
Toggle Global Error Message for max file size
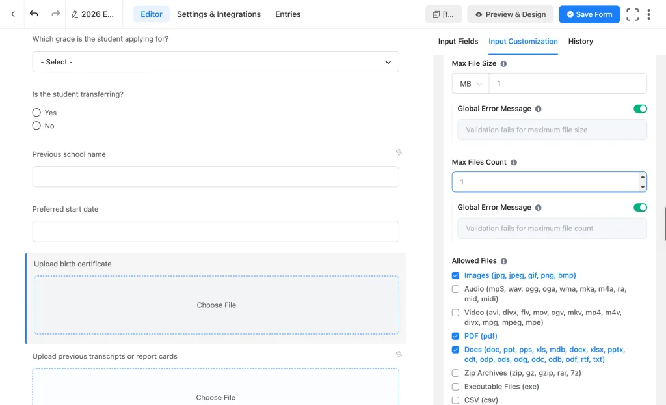pos(640,109)
